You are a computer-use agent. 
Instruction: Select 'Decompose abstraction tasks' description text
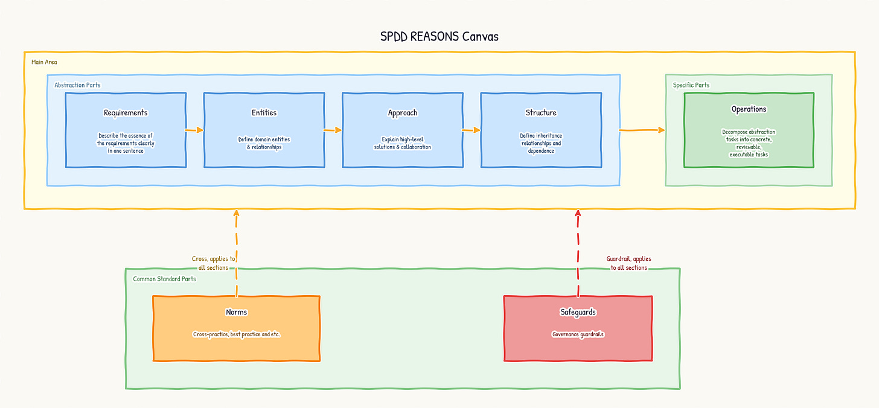pos(749,143)
